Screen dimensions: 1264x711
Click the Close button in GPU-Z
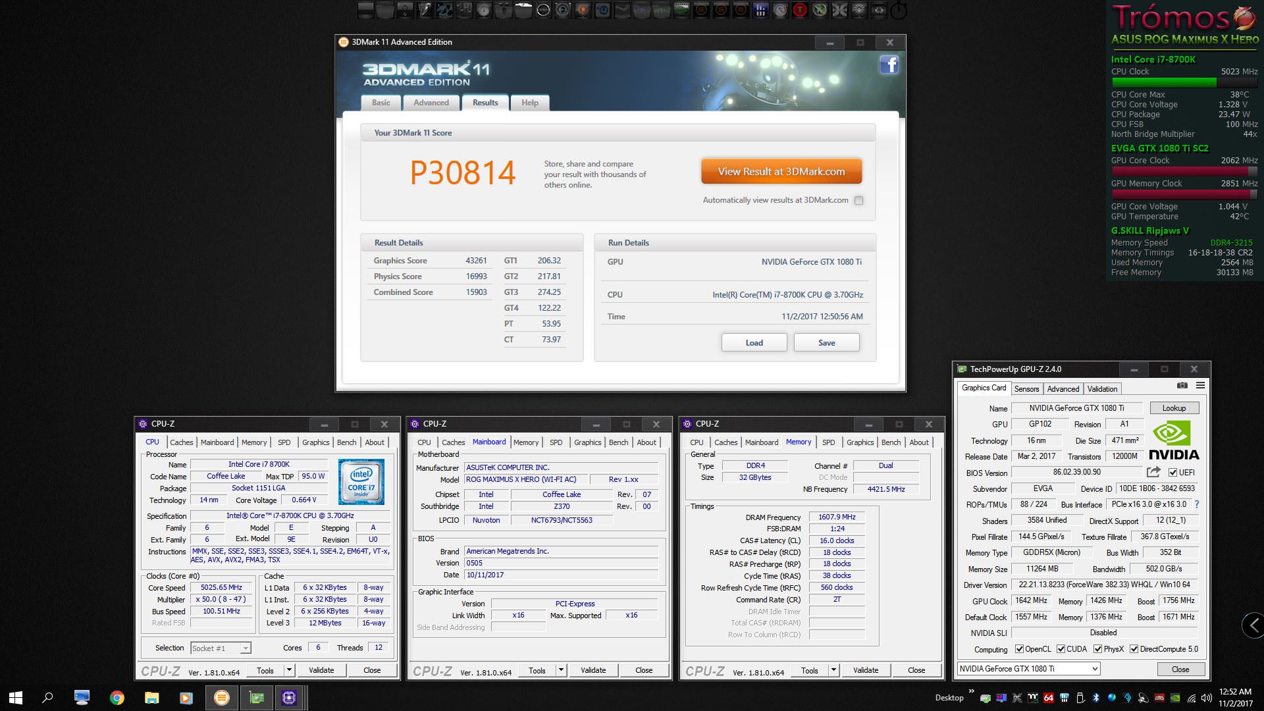pyautogui.click(x=1180, y=669)
